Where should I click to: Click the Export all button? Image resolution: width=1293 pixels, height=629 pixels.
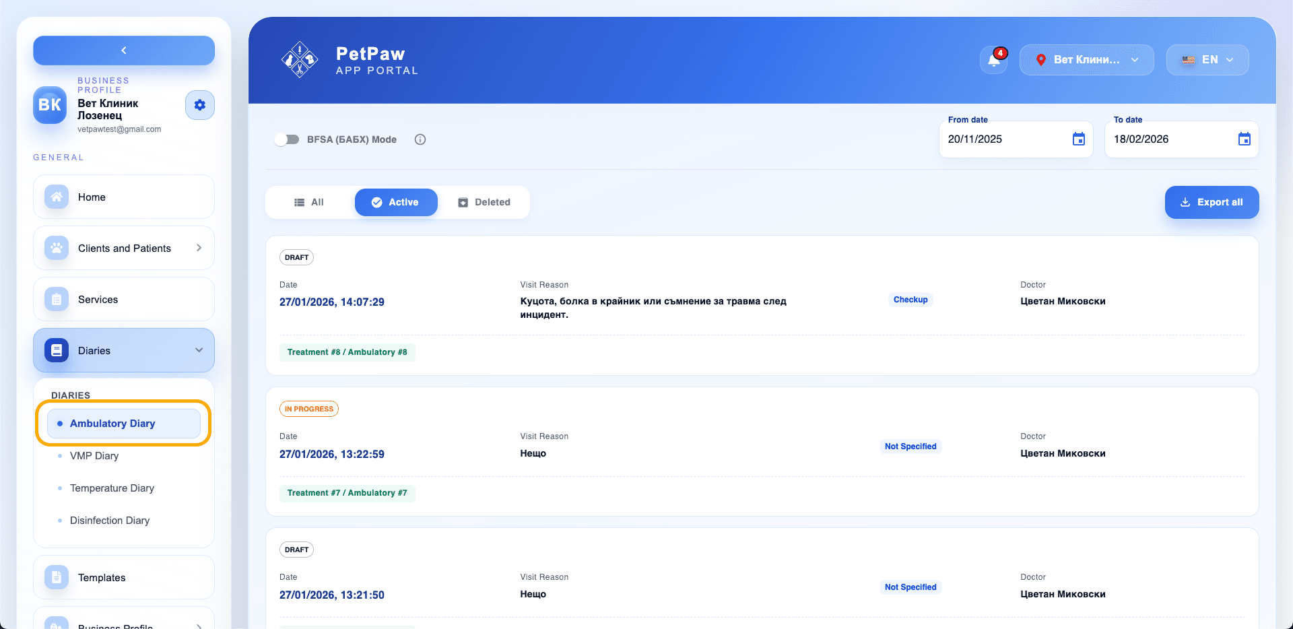1212,202
